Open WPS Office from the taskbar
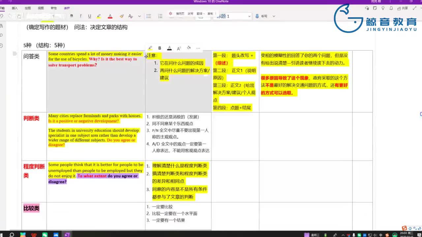This screenshot has height=237, width=422. pyautogui.click(x=34, y=235)
